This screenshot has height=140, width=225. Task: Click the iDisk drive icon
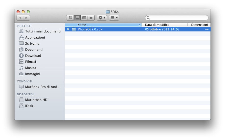click(21, 106)
